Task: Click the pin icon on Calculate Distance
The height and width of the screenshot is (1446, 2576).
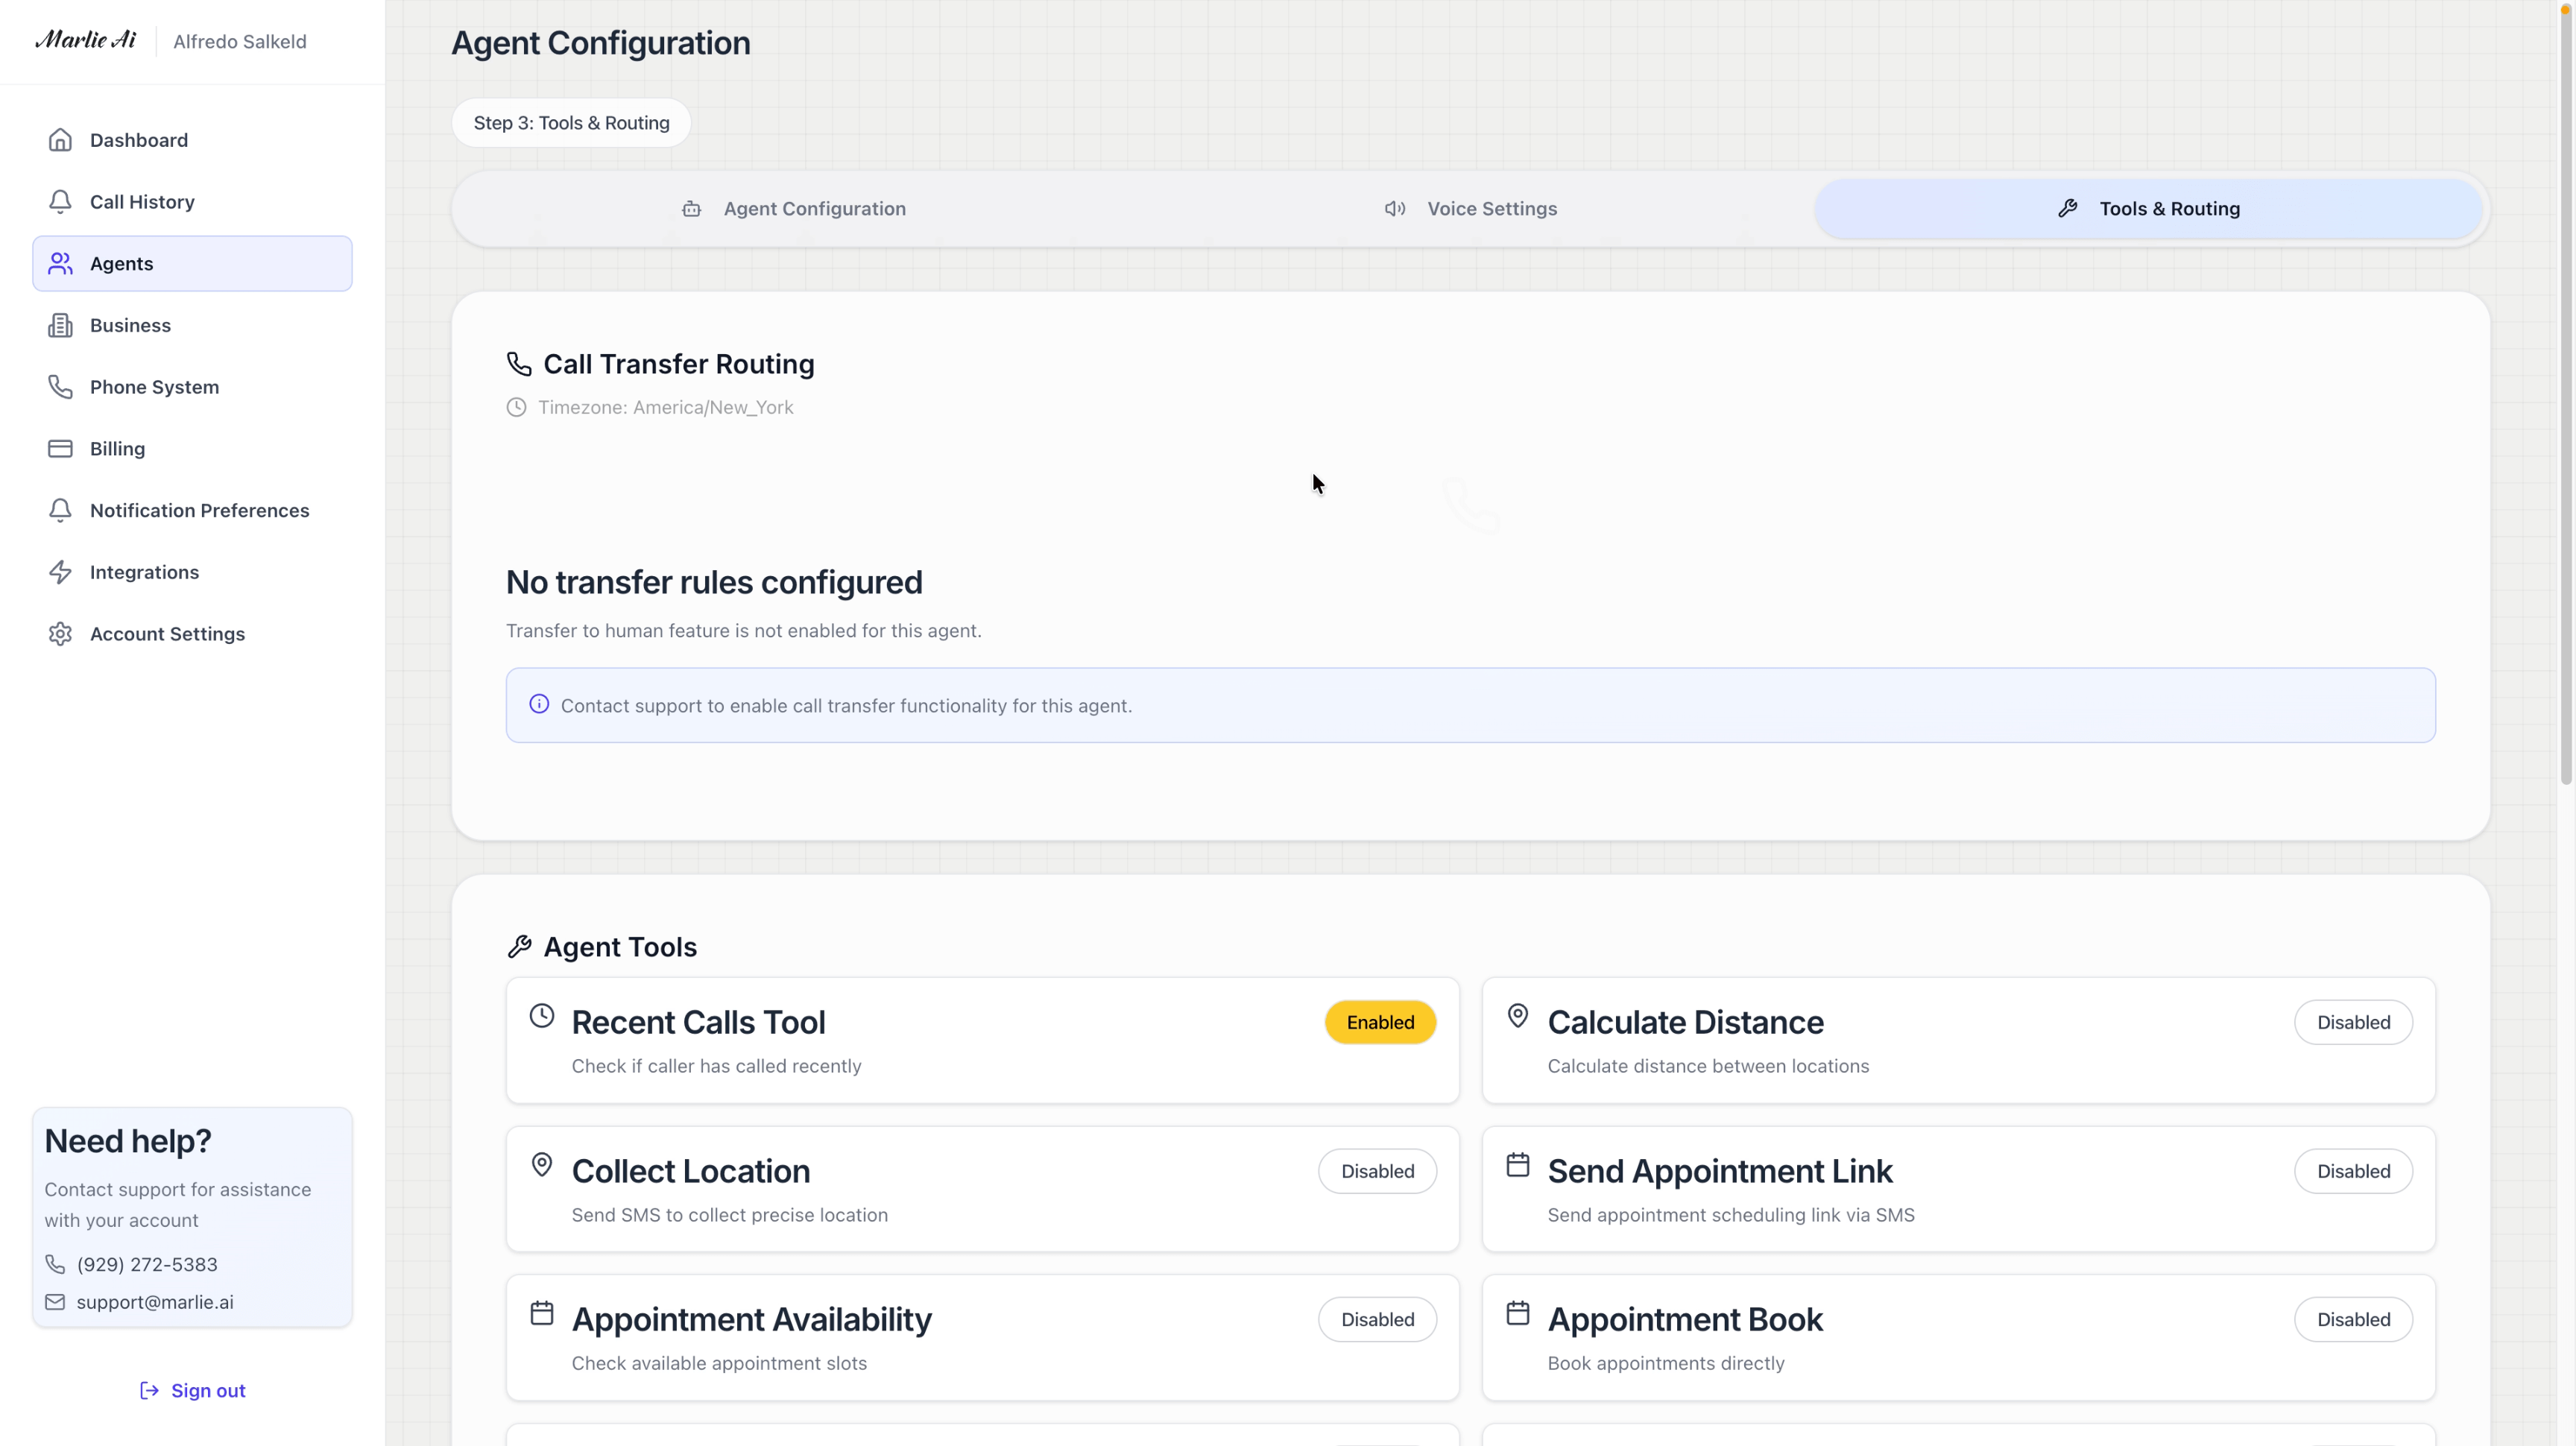Action: (1518, 1016)
